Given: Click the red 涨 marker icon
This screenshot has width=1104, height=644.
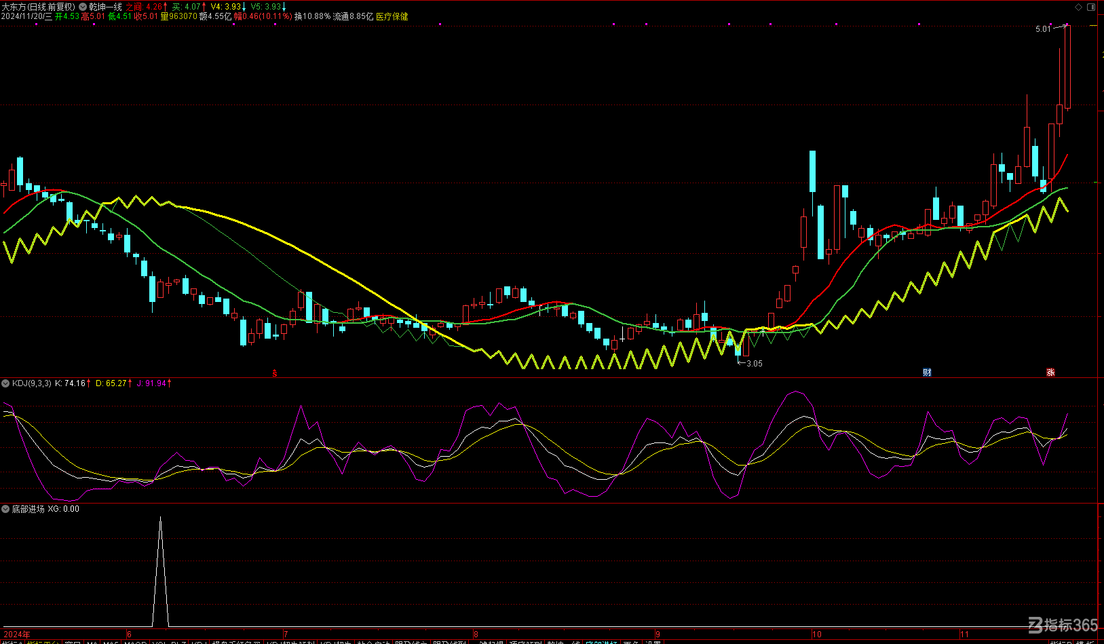Looking at the screenshot, I should click(1050, 373).
